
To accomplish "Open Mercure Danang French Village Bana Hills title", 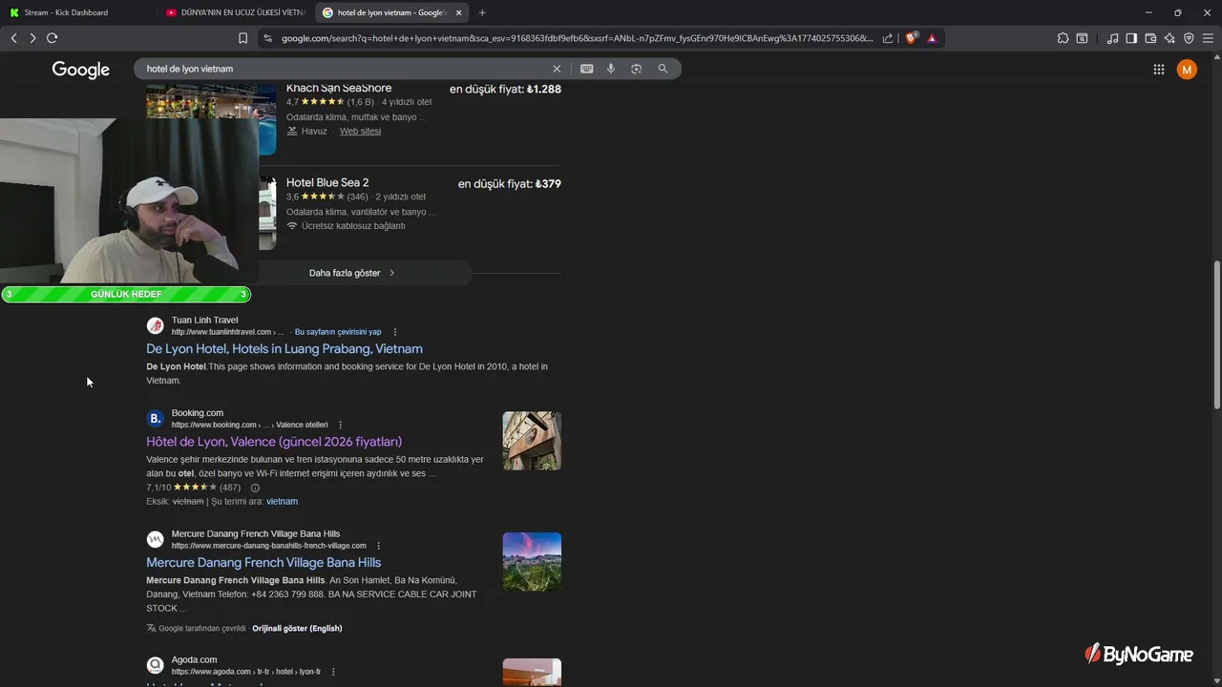I will (263, 563).
